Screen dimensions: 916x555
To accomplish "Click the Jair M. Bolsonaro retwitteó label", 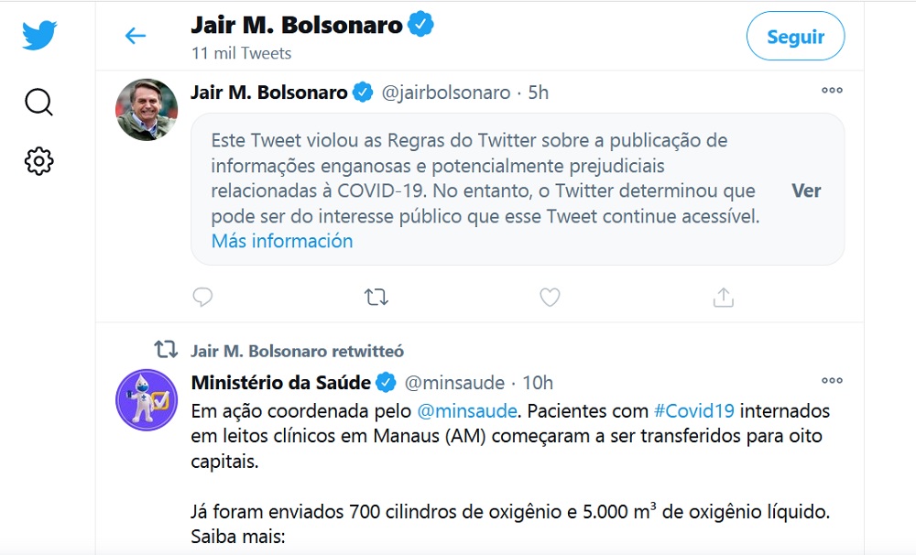I will click(297, 351).
